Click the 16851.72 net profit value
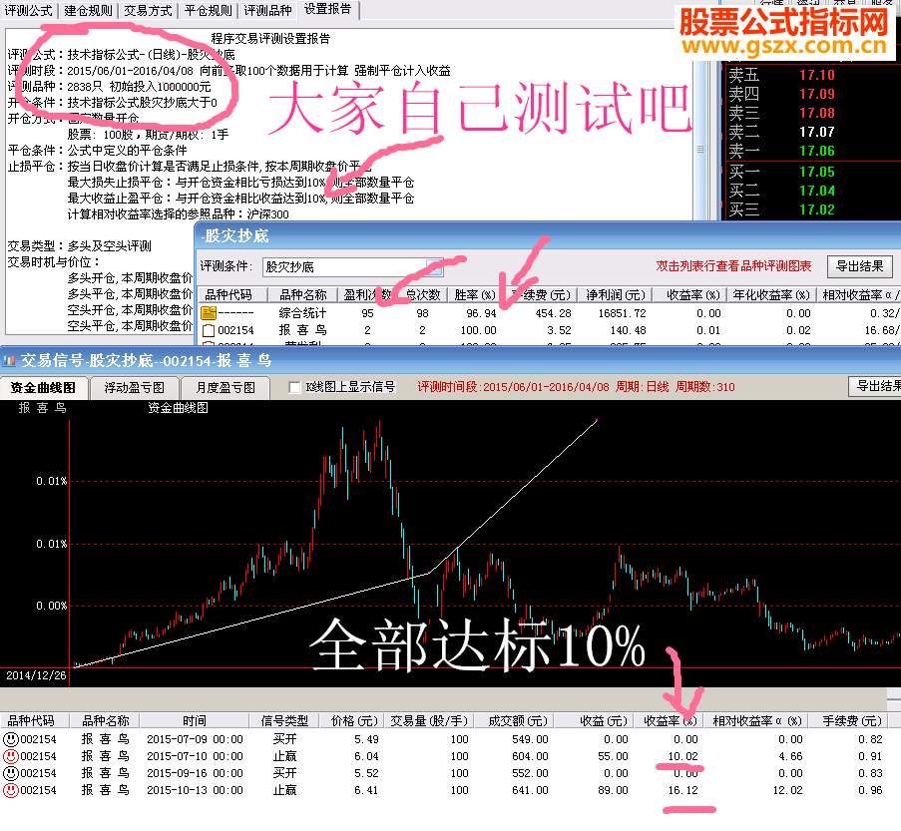Image resolution: width=901 pixels, height=831 pixels. [622, 313]
